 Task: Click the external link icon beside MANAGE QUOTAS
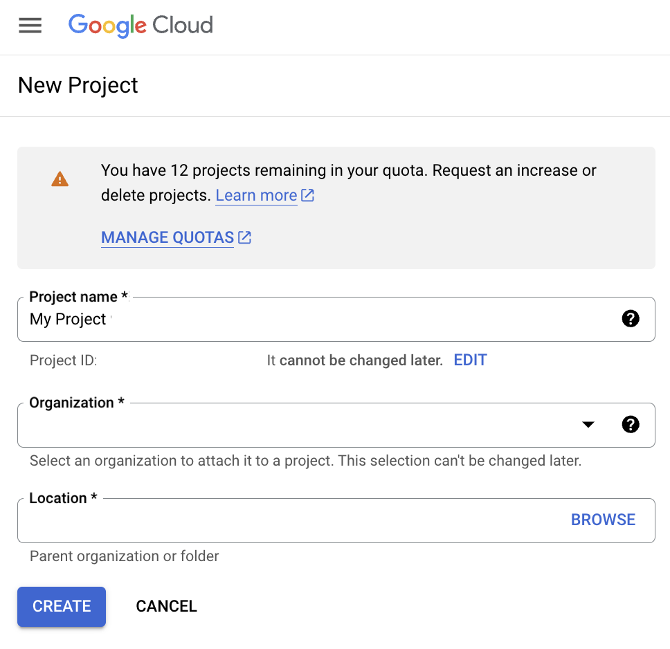coord(244,237)
